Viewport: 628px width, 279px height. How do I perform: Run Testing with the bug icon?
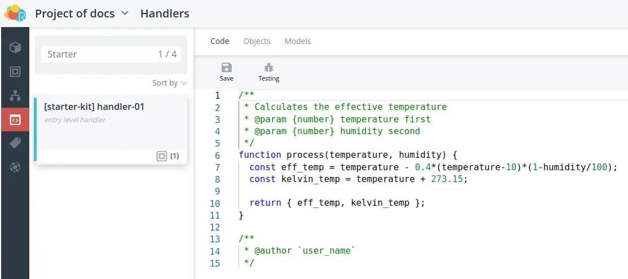pyautogui.click(x=268, y=72)
